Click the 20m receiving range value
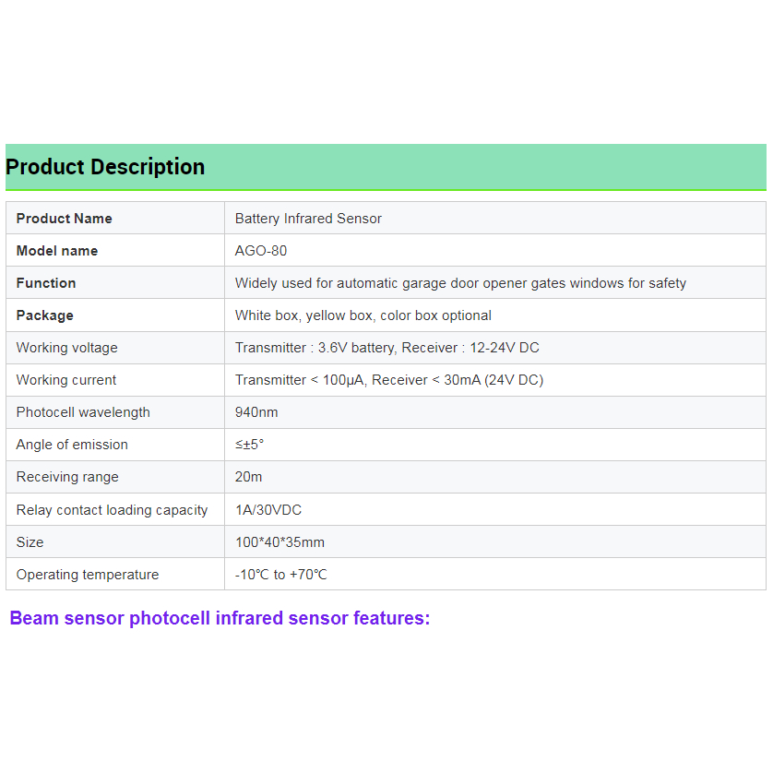 248,477
